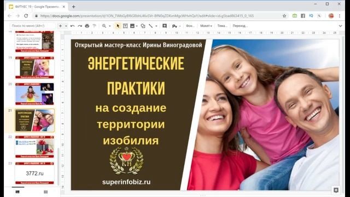Viewport: 350px width, 197px height.
Task: Print the presentation
Action: click(x=87, y=26)
